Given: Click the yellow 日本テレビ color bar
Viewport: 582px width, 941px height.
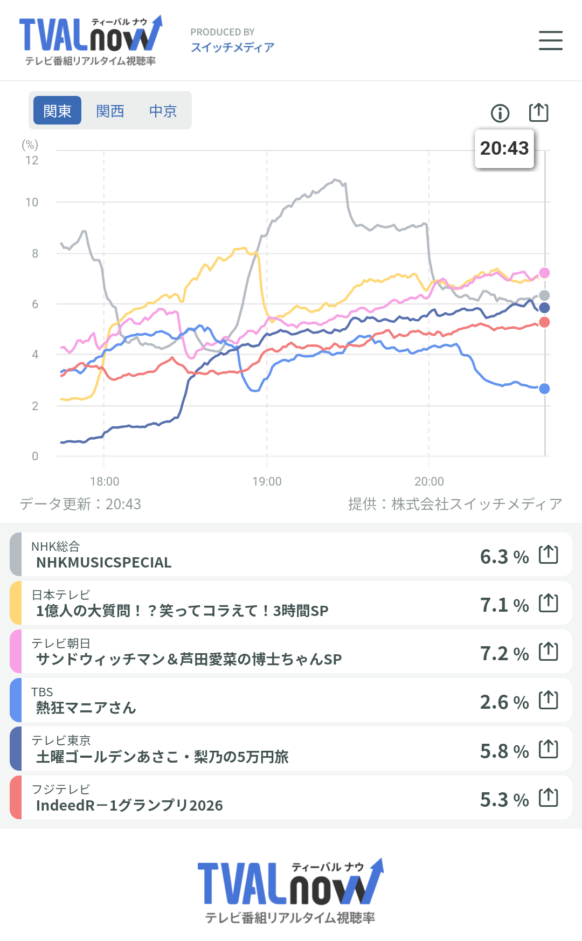Looking at the screenshot, I should point(16,603).
